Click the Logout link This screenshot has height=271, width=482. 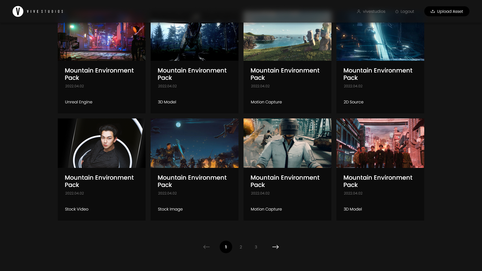point(407,12)
